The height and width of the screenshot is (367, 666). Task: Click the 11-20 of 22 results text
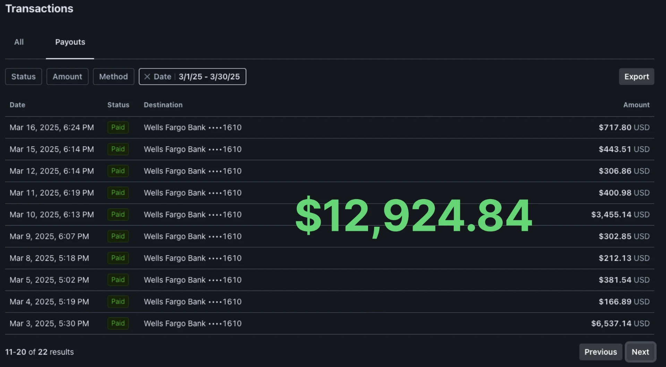click(x=40, y=352)
